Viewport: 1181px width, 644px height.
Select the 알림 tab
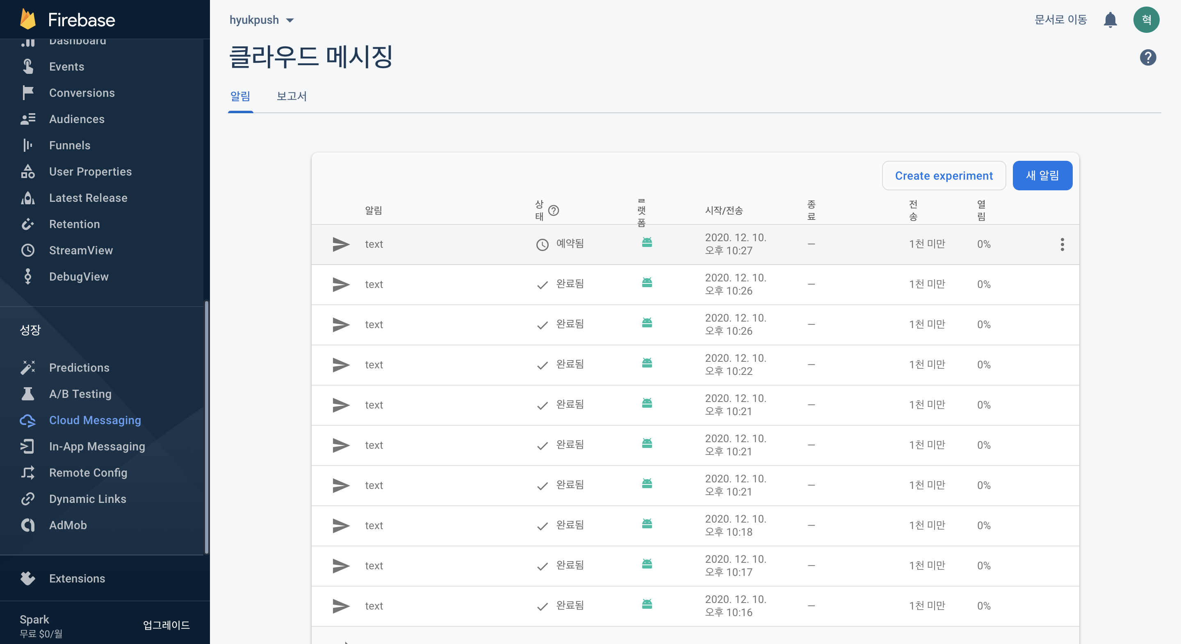[x=240, y=96]
